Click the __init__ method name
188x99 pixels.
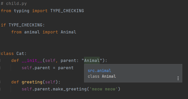click(32, 60)
